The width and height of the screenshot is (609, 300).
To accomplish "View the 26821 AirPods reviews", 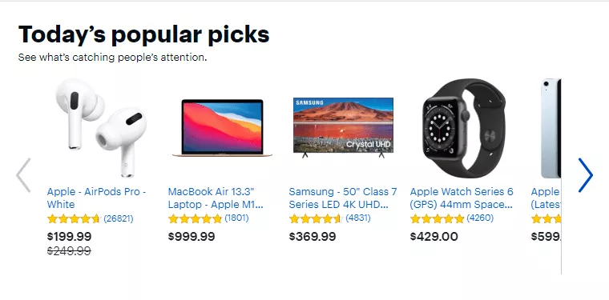I will point(119,219).
